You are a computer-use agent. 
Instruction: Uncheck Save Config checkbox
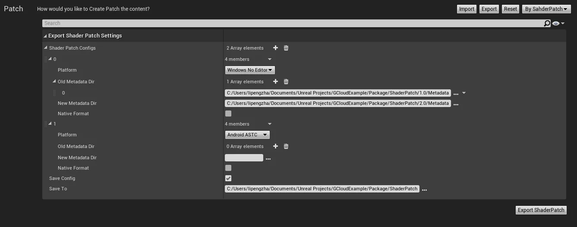coord(228,178)
